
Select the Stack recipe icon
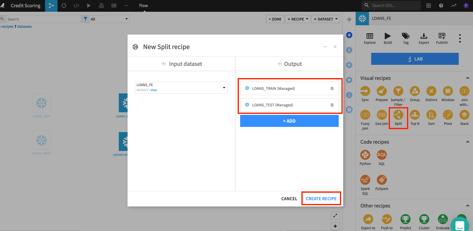click(464, 115)
